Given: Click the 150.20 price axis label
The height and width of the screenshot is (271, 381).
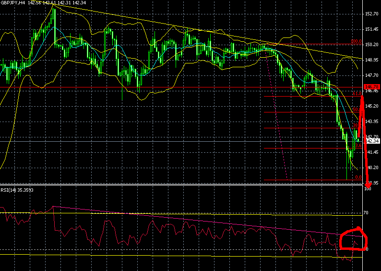Looking at the screenshot, I should 372,45.
